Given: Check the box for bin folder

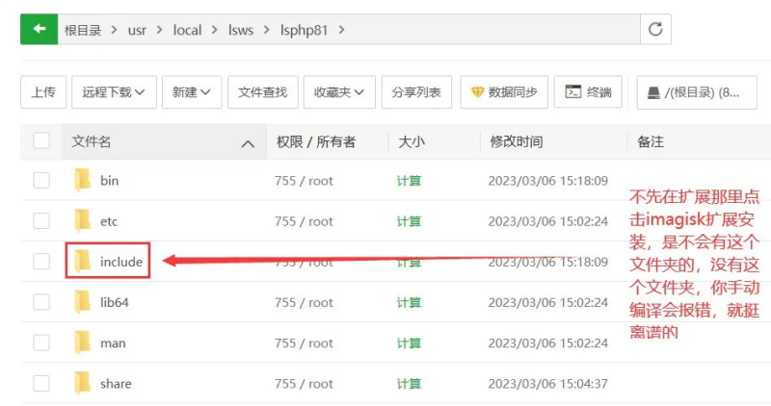Looking at the screenshot, I should pos(41,180).
